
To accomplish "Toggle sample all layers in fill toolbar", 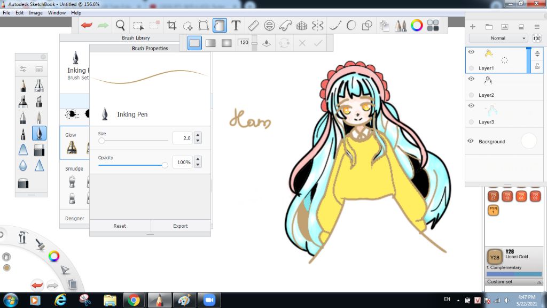I will (x=267, y=43).
